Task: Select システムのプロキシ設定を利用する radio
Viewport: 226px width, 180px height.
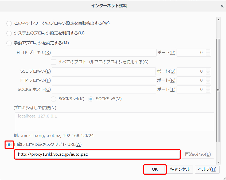Action: (x=9, y=33)
